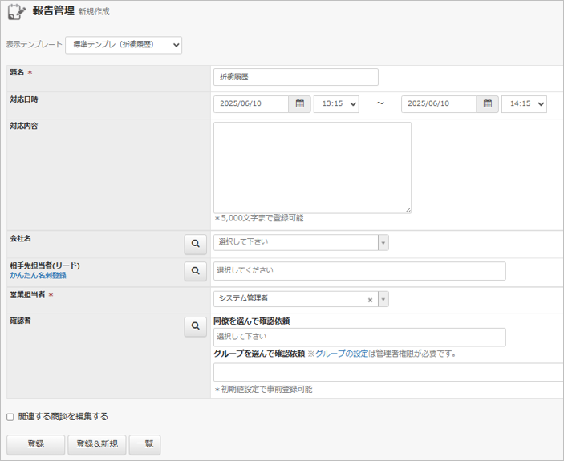Click the search icon next to 相手先担当者
564x461 pixels.
point(195,271)
